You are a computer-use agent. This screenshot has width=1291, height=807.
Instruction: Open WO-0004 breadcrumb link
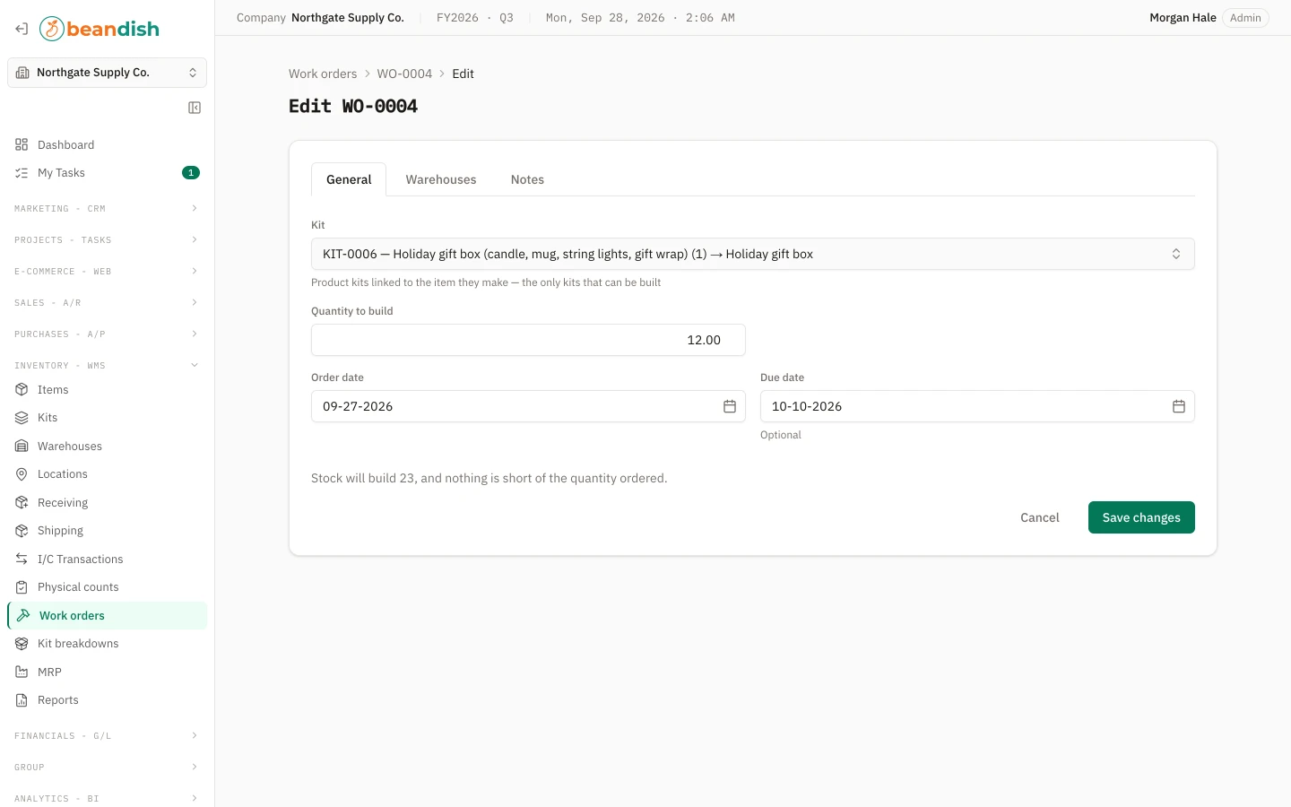coord(404,74)
